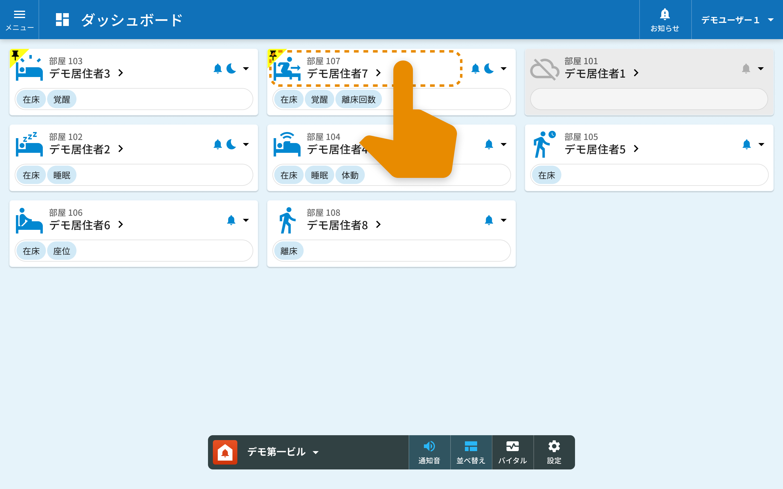Click the pin marker on room 103
The image size is (783, 489).
point(16,55)
